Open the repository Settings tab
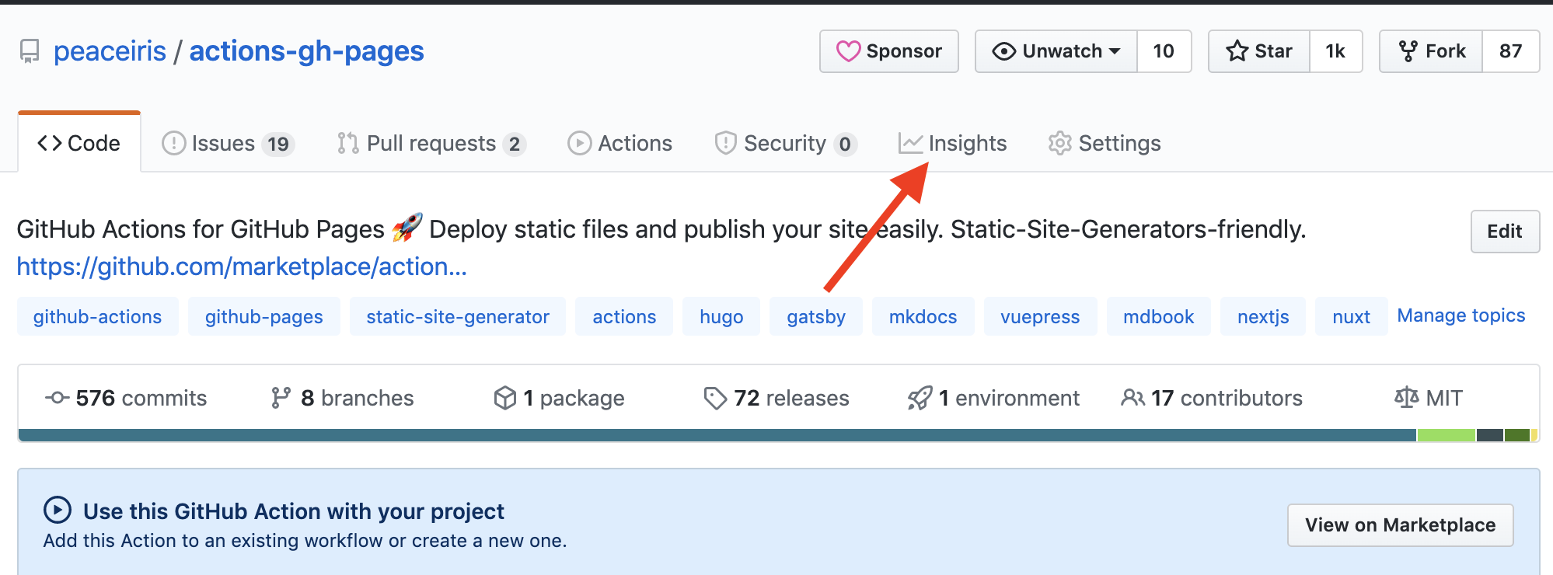This screenshot has height=575, width=1553. click(1105, 144)
